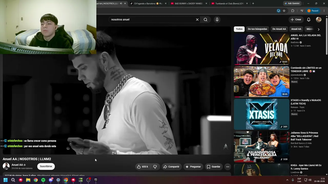Open Windows taskbar search
Viewport: 328px width, 184px height.
[x=13, y=180]
